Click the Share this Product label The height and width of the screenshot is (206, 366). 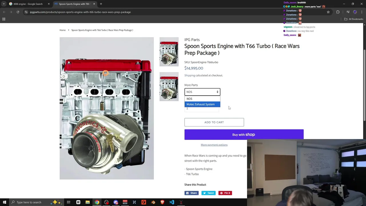[x=195, y=185]
